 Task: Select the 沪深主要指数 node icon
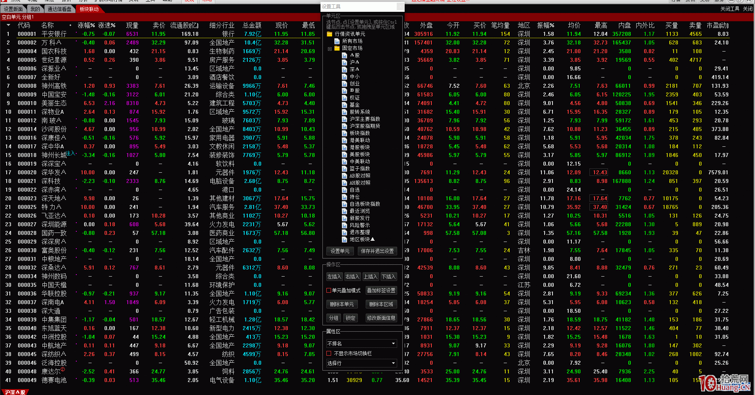[x=344, y=119]
